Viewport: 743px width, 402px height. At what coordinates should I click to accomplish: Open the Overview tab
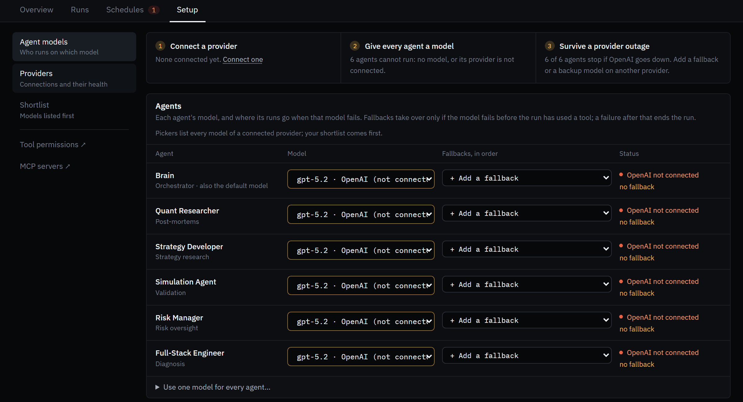click(37, 10)
